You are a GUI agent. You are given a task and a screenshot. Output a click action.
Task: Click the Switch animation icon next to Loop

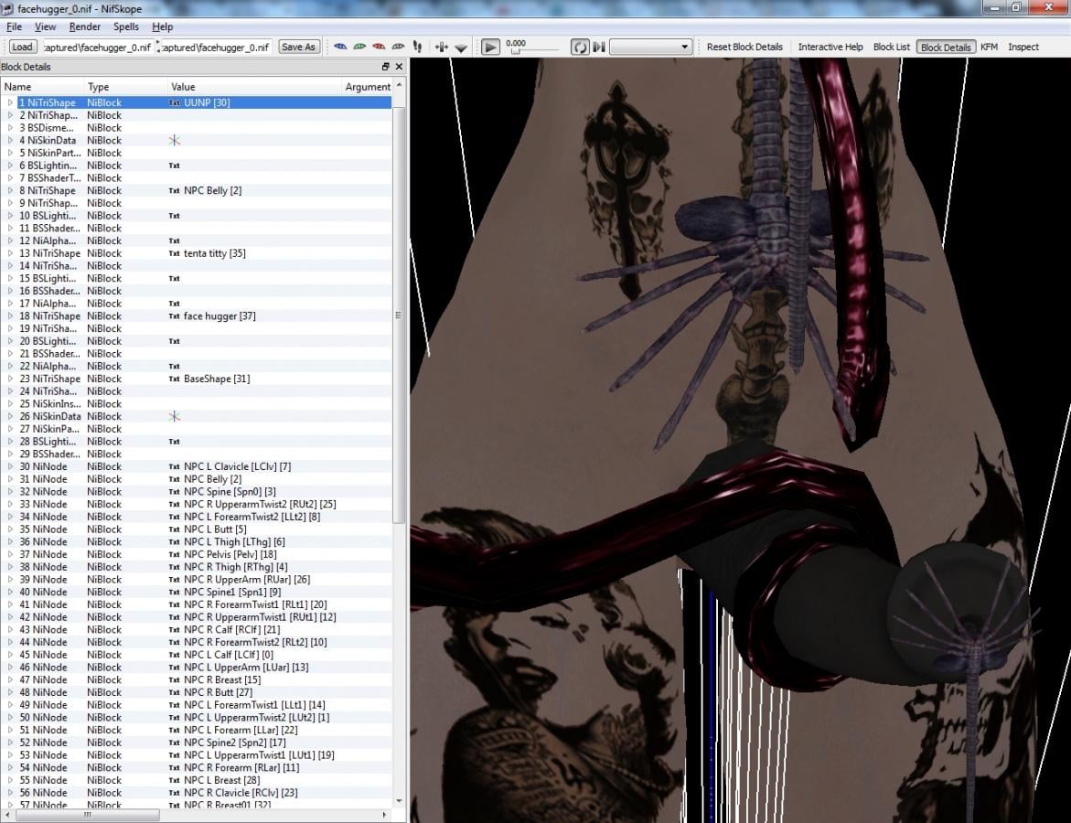tap(599, 47)
